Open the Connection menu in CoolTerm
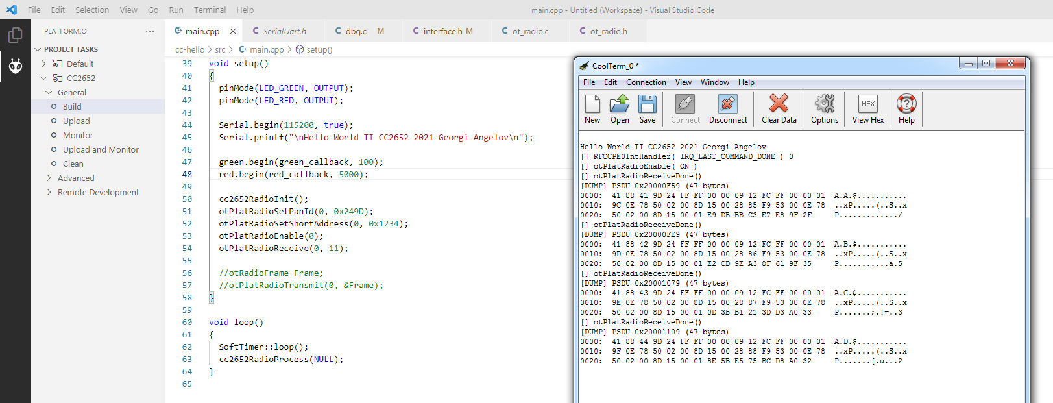This screenshot has width=1053, height=403. [646, 82]
